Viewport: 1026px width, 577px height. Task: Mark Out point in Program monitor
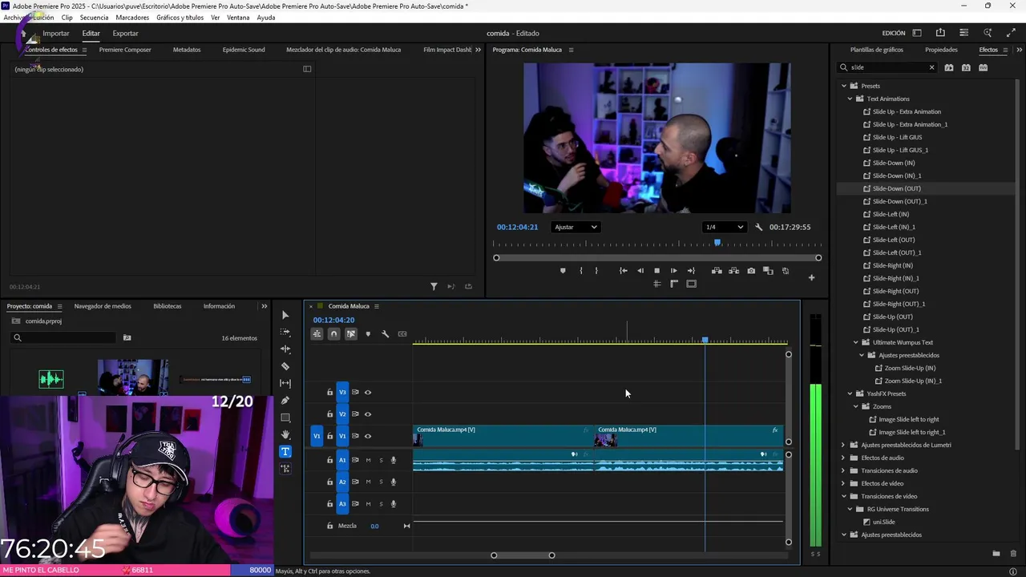(596, 271)
